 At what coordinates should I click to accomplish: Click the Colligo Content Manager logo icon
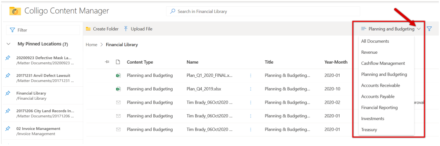coord(15,11)
